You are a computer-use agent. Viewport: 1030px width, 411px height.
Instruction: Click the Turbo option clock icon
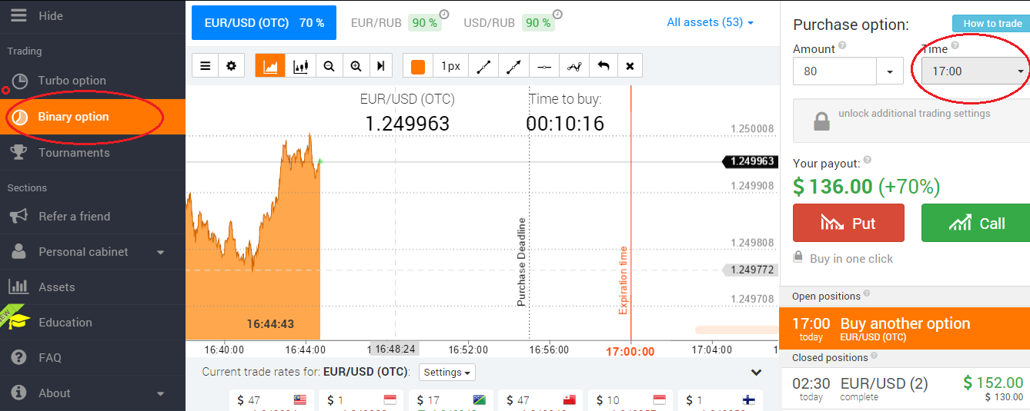coord(20,81)
